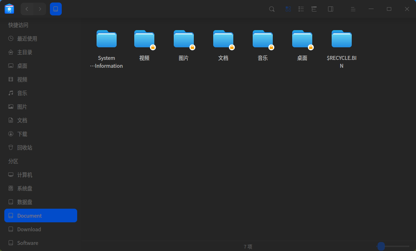The width and height of the screenshot is (416, 251).
Task: Open the hamburger main menu
Action: 353,9
